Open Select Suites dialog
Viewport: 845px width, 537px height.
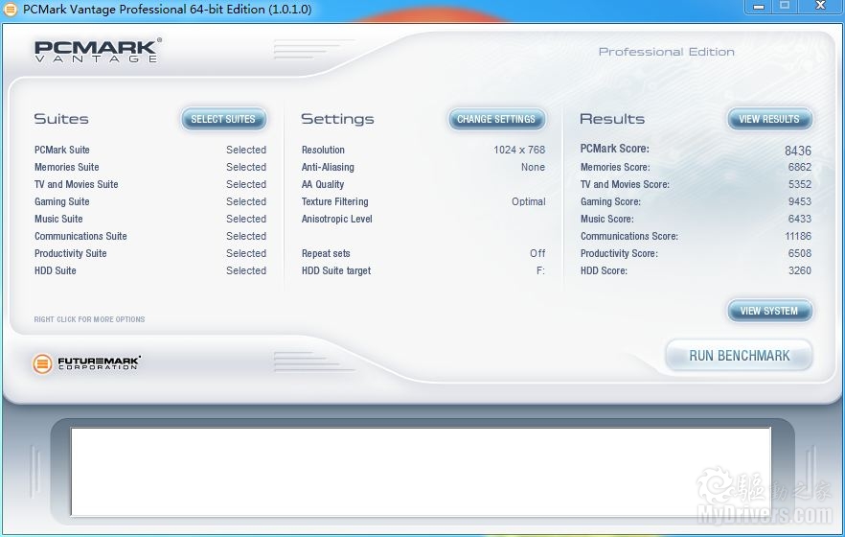(223, 119)
